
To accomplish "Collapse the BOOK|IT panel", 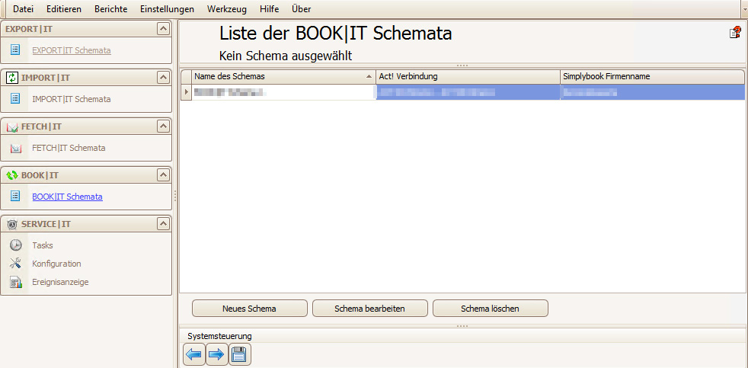I will [x=163, y=175].
